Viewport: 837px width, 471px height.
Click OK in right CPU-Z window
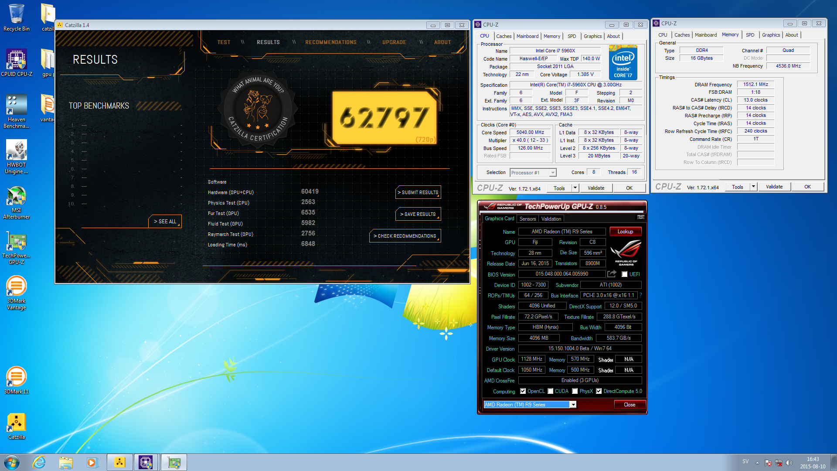click(x=807, y=187)
